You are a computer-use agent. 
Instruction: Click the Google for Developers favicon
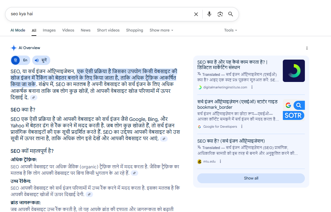coord(200,127)
